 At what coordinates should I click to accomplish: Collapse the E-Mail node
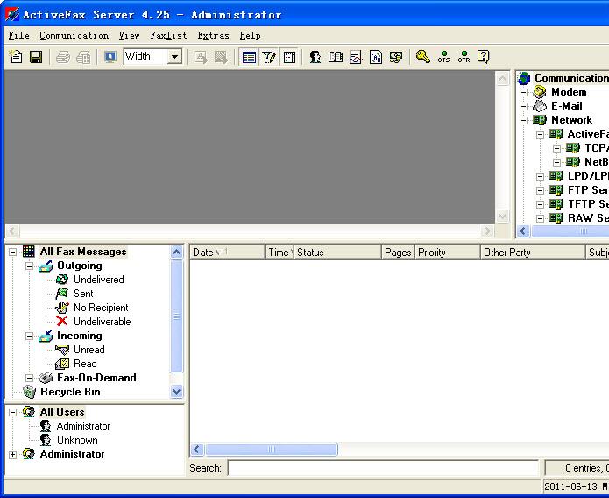(523, 106)
